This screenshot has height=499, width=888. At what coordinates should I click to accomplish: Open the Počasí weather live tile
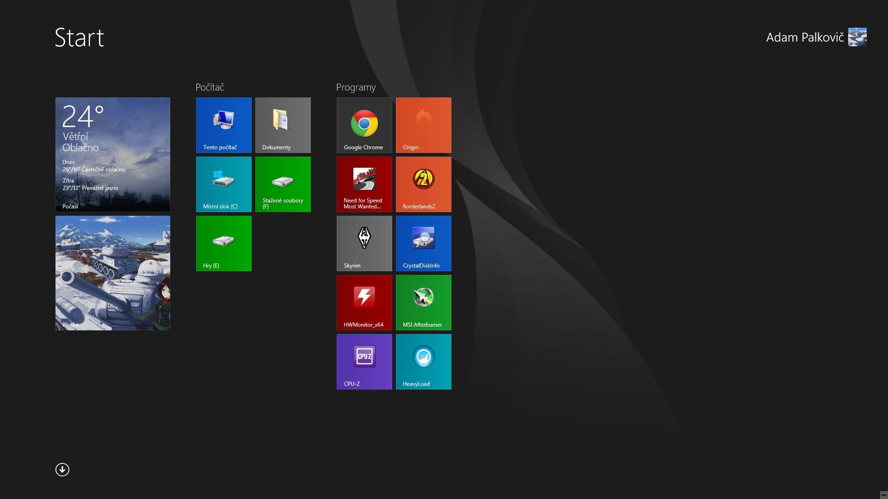coord(112,154)
